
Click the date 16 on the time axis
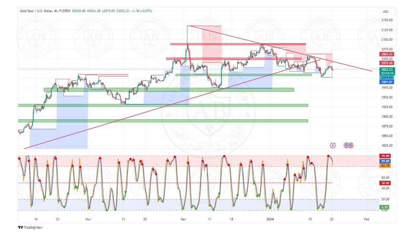point(36,219)
